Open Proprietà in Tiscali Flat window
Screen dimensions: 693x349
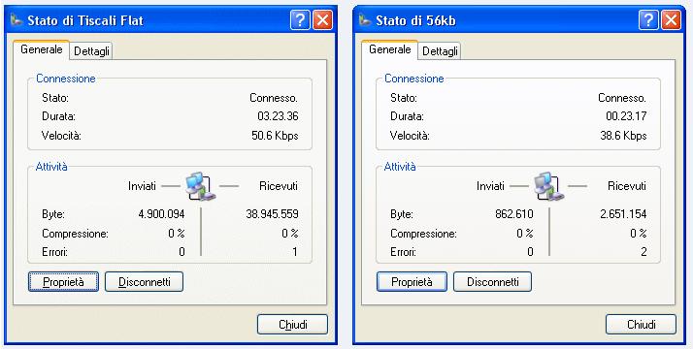point(64,281)
